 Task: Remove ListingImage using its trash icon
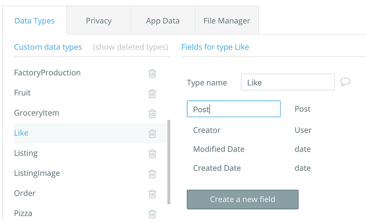(x=152, y=174)
